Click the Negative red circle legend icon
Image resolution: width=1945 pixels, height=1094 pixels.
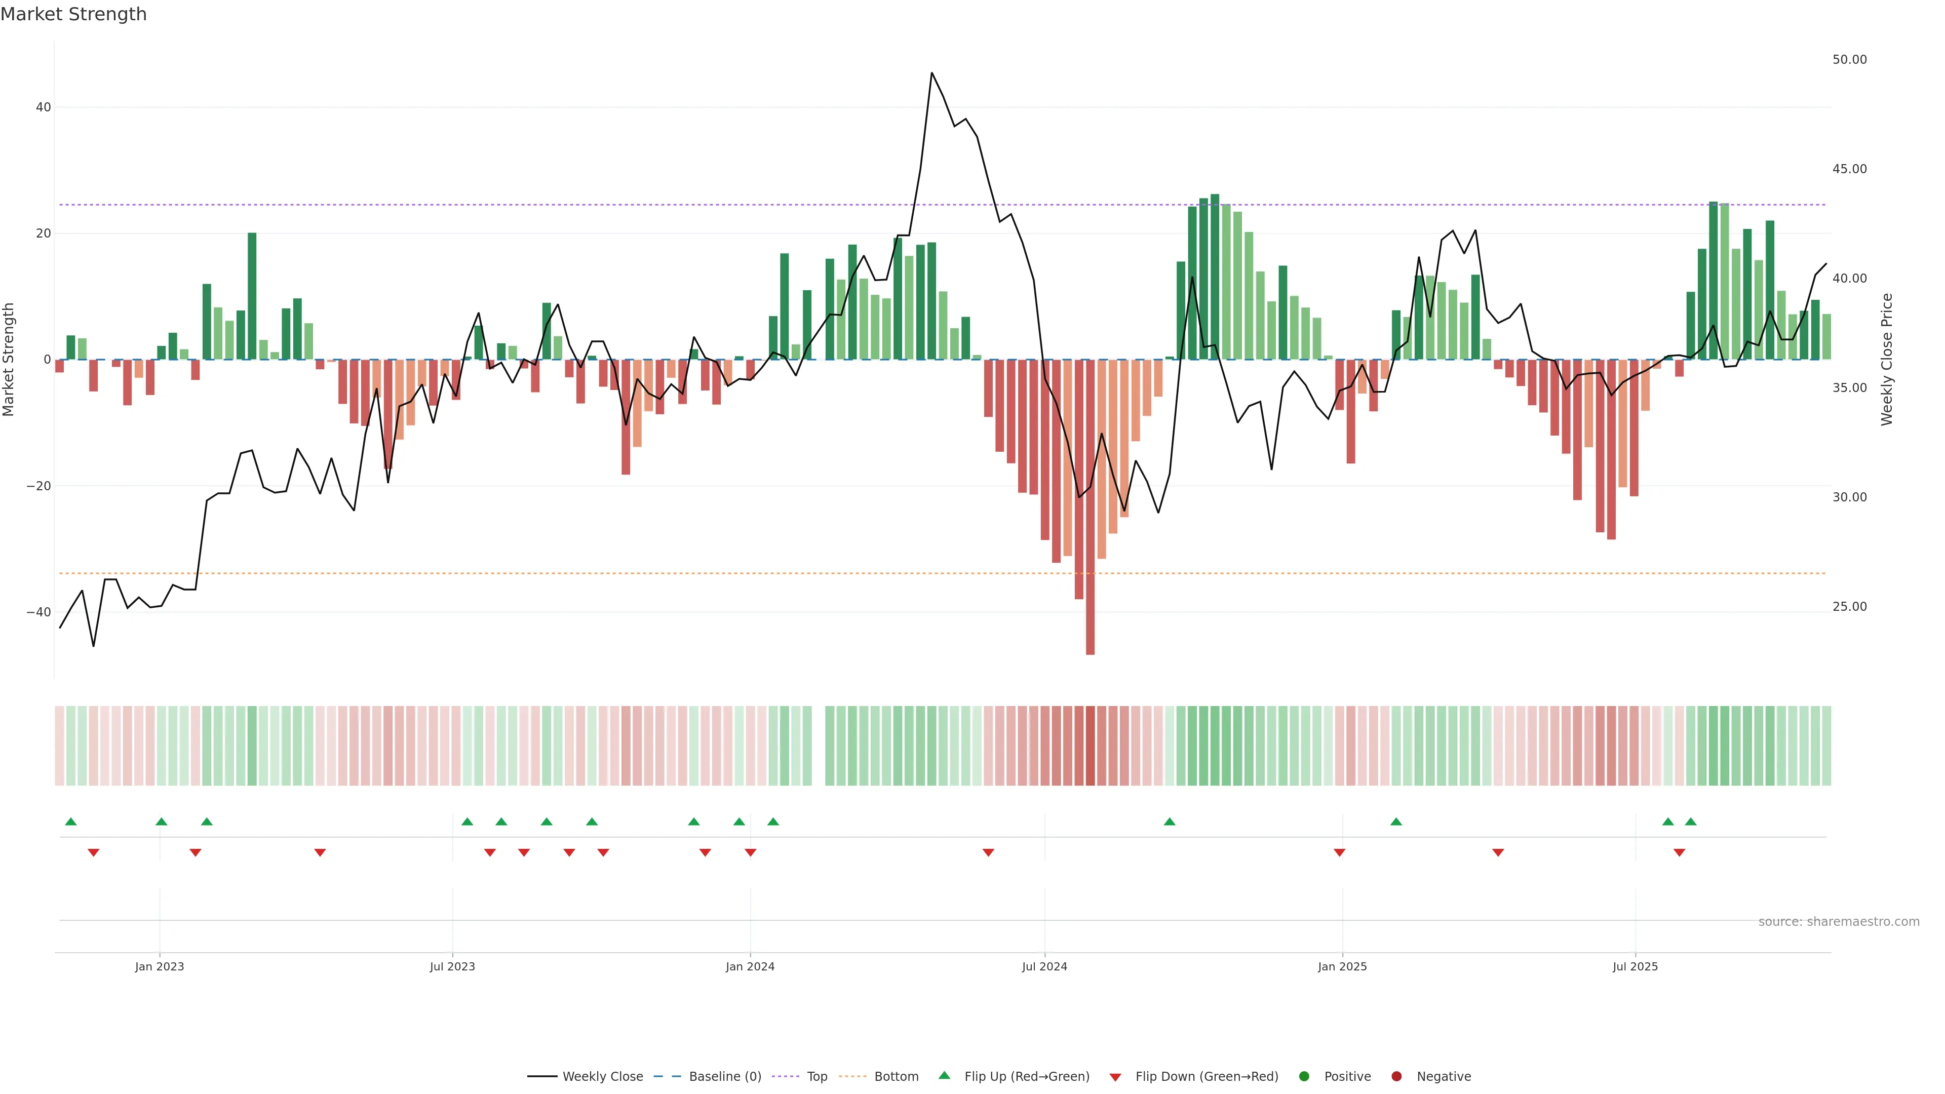tap(1396, 1077)
